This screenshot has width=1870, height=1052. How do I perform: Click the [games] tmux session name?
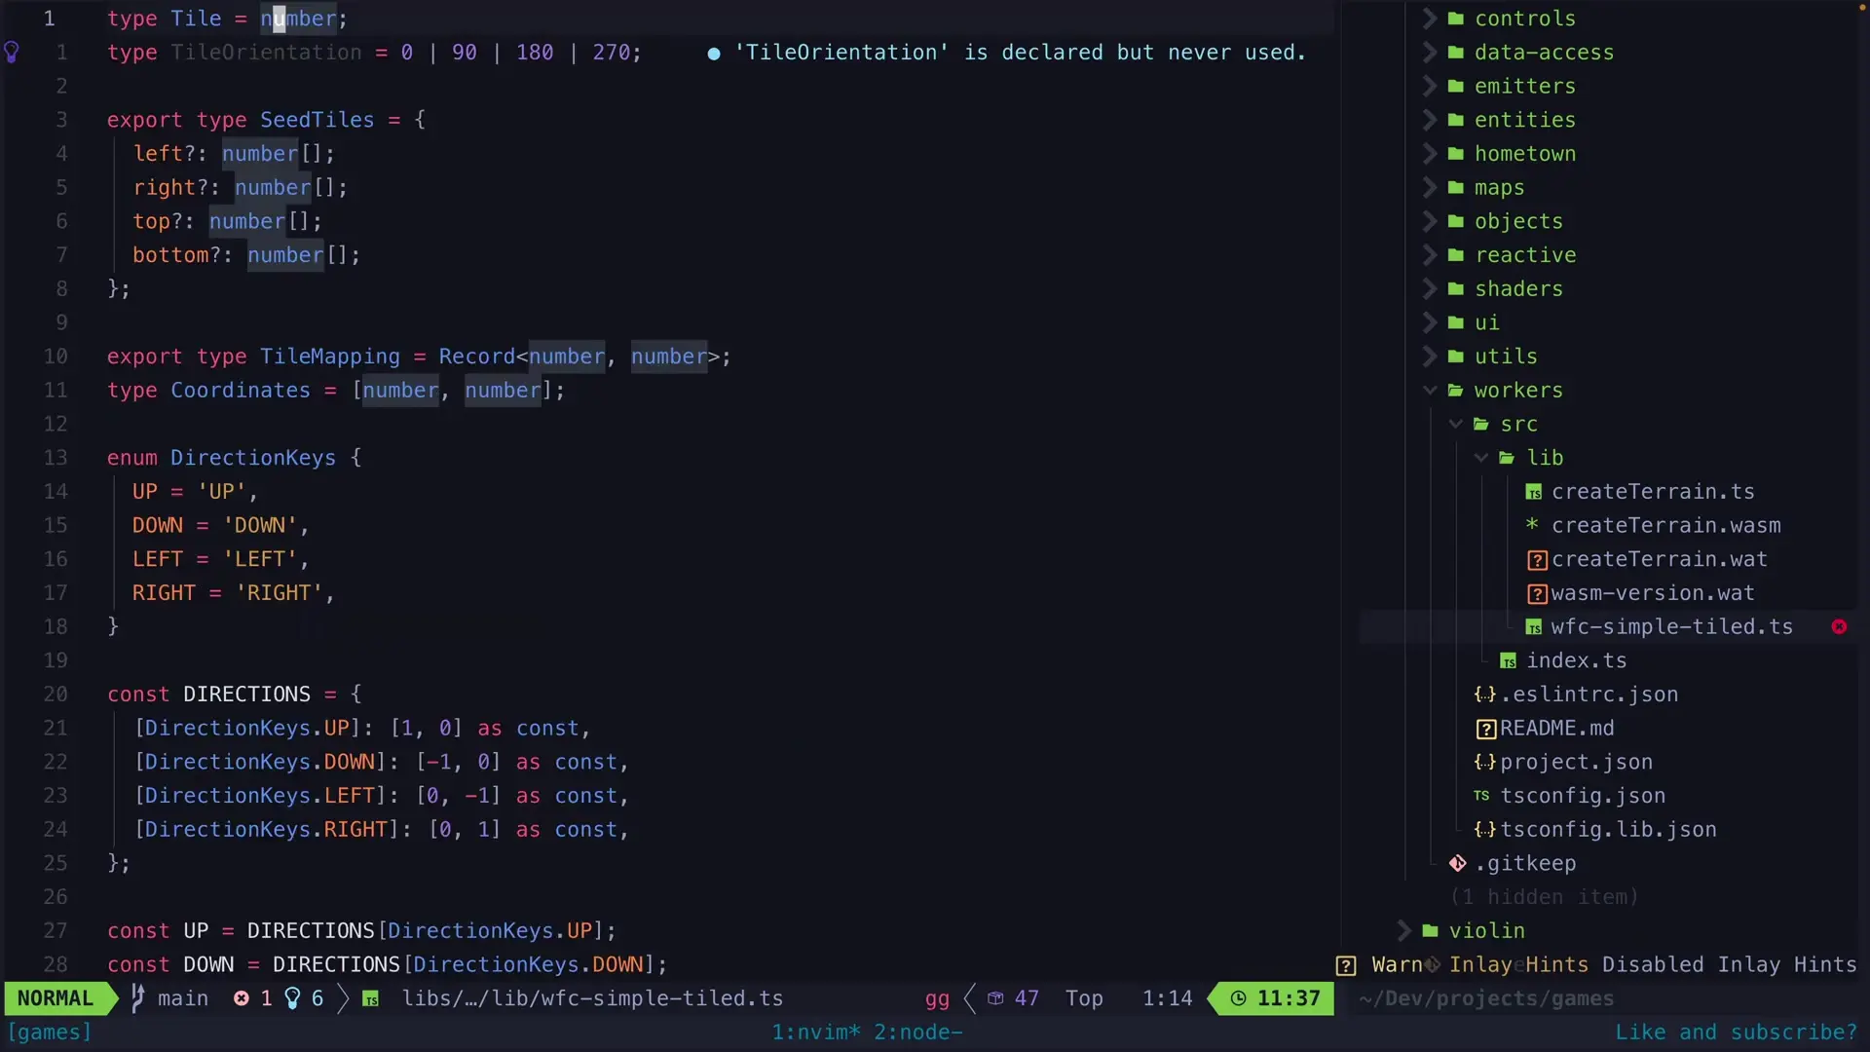pyautogui.click(x=49, y=1033)
